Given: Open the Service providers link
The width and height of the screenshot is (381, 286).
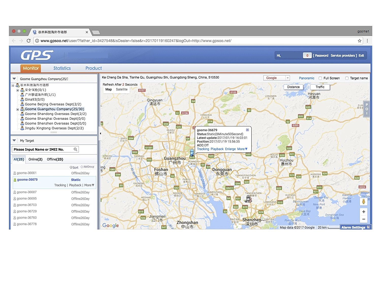Looking at the screenshot, I should (x=343, y=56).
